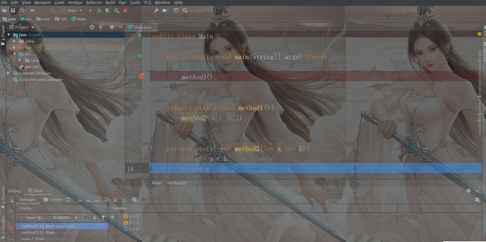The width and height of the screenshot is (486, 242).
Task: Click the Synchronize refresh icon
Action: (x=22, y=10)
